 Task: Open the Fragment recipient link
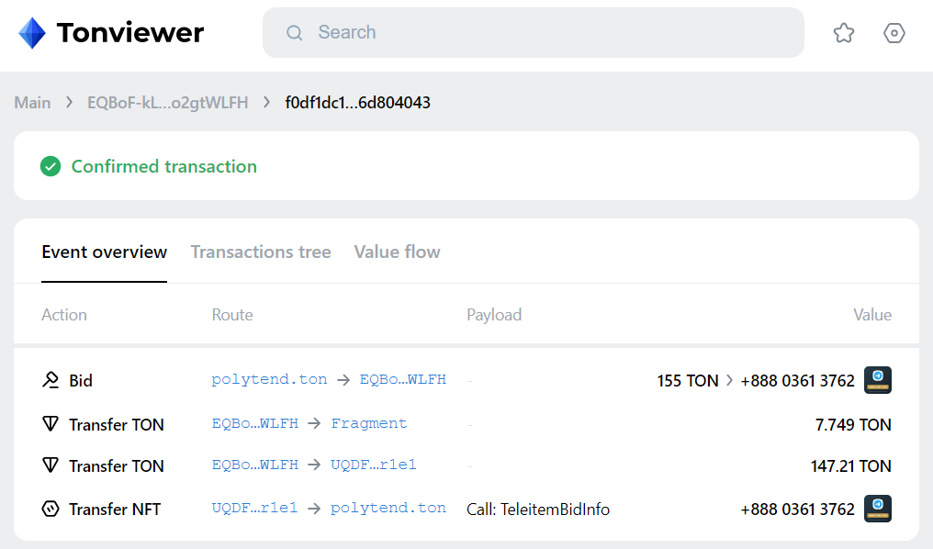click(x=369, y=423)
